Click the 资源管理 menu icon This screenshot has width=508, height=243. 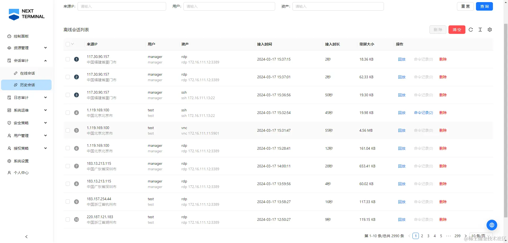[x=9, y=48]
